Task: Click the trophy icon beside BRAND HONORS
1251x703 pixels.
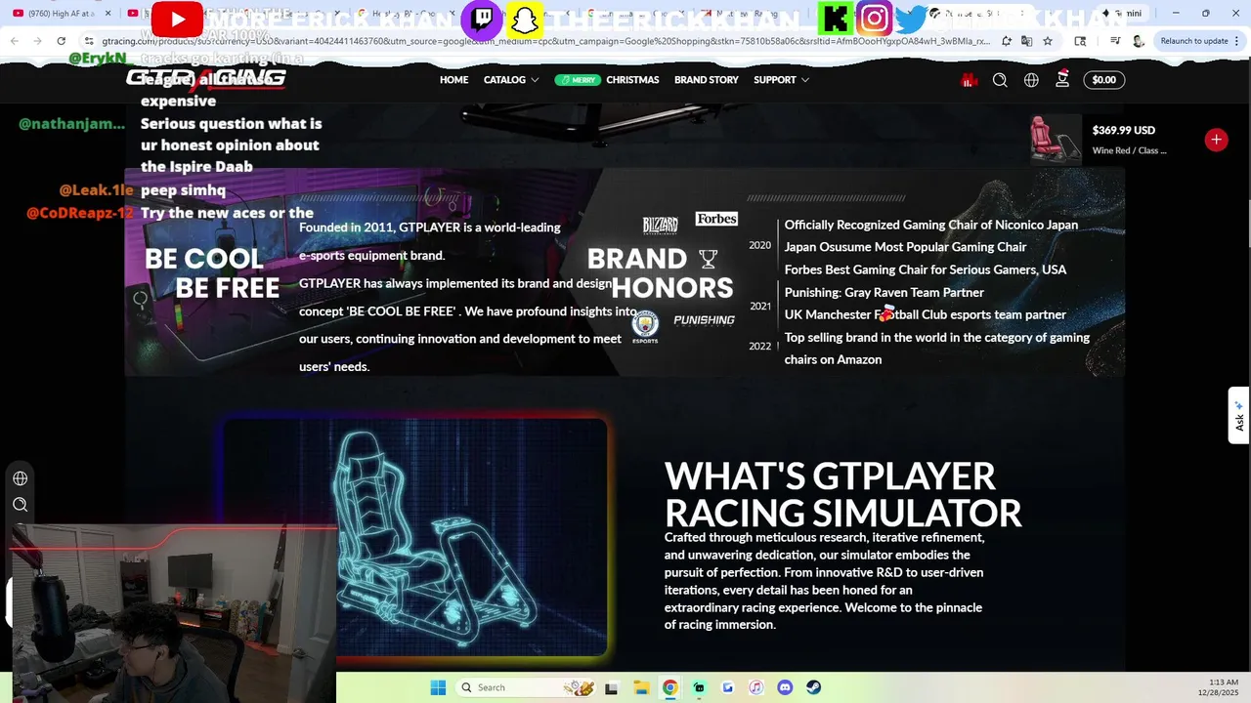Action: pyautogui.click(x=709, y=259)
